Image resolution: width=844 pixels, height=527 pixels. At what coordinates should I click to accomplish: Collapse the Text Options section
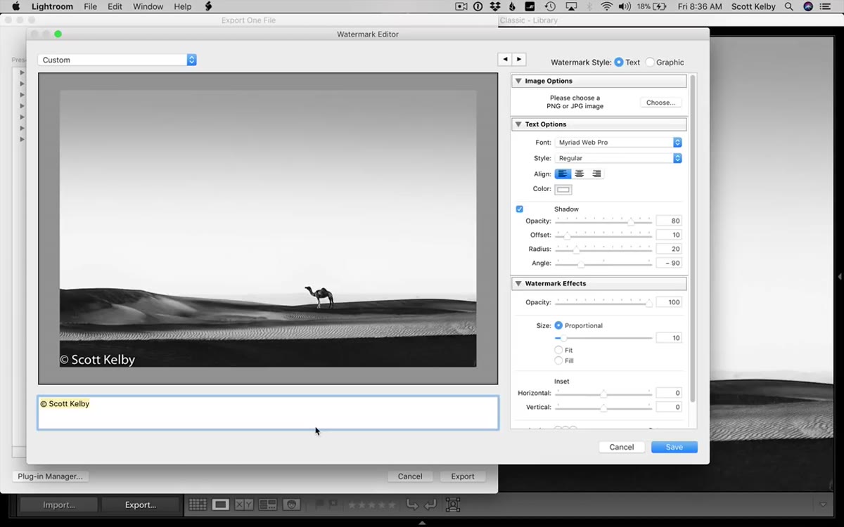pos(518,124)
